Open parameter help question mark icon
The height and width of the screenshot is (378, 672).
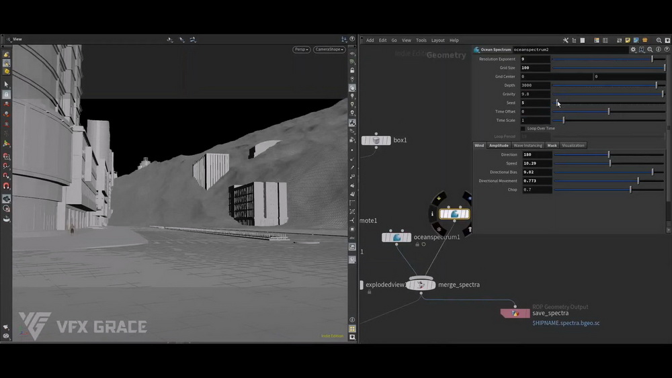click(667, 50)
